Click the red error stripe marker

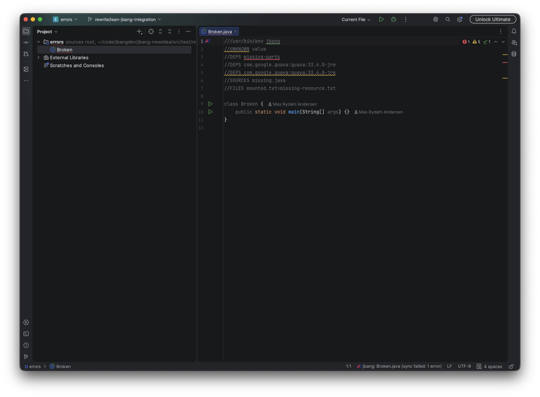(x=505, y=62)
